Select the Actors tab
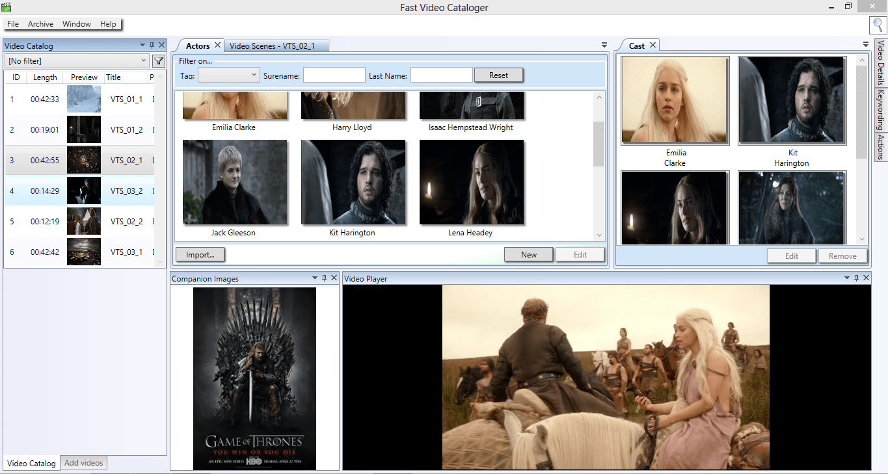The image size is (888, 474). coord(198,46)
